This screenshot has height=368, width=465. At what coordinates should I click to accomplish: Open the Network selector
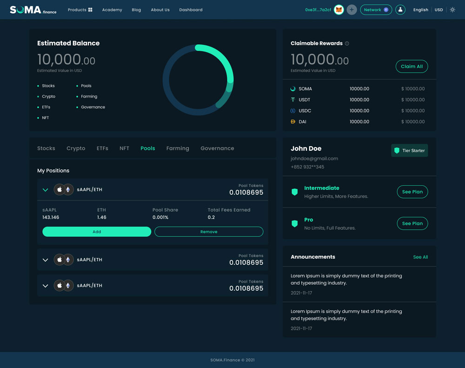click(376, 10)
